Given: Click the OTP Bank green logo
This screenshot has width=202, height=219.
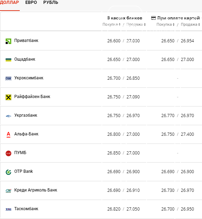Looking at the screenshot, I should pos(8,172).
